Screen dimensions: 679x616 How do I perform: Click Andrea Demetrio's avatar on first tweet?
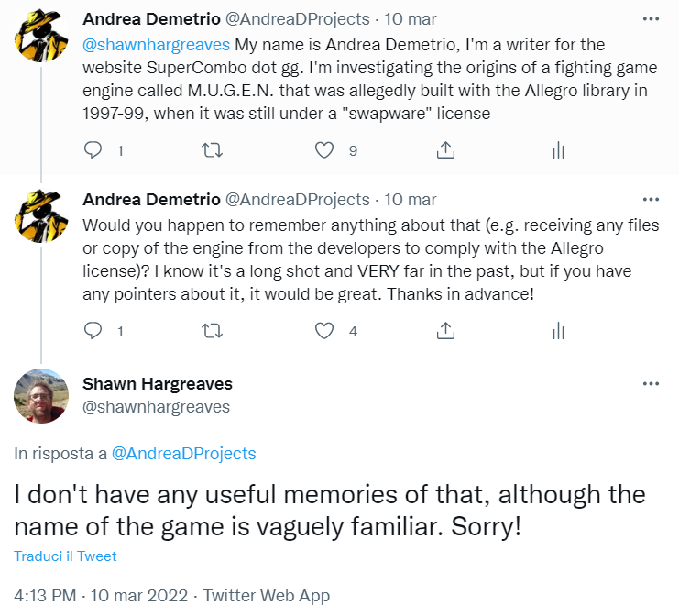coord(41,37)
